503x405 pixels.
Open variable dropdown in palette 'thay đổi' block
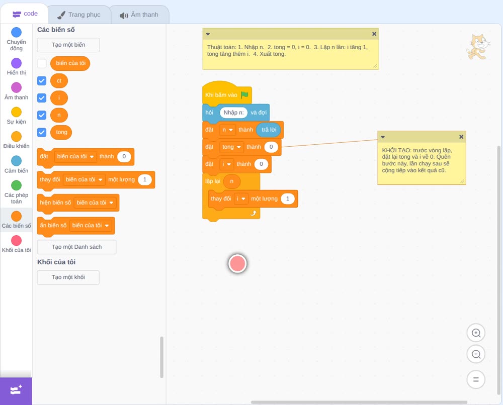[84, 179]
